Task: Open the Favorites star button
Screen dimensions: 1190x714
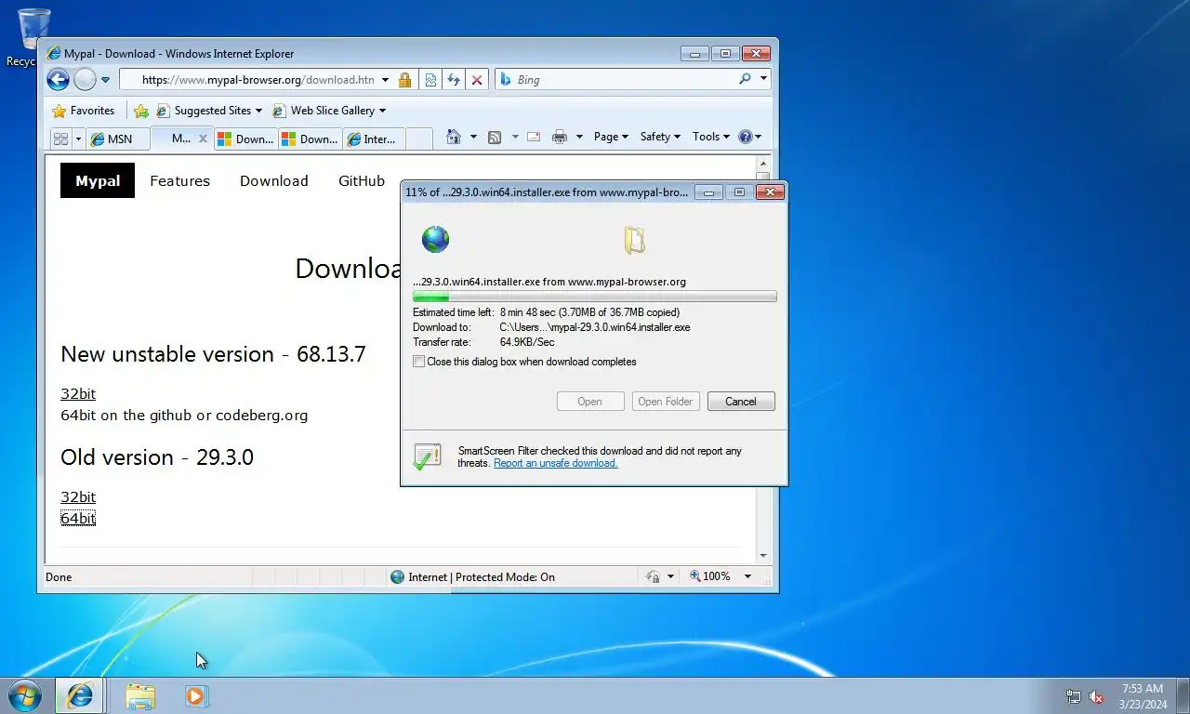Action: 83,111
